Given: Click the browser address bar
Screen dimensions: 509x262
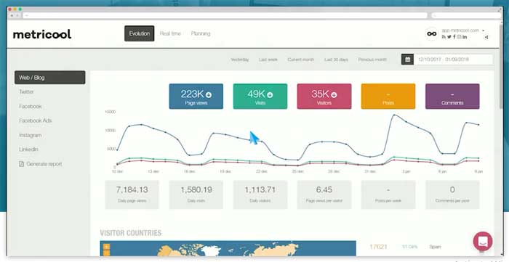Looking at the screenshot, I should pos(225,15).
